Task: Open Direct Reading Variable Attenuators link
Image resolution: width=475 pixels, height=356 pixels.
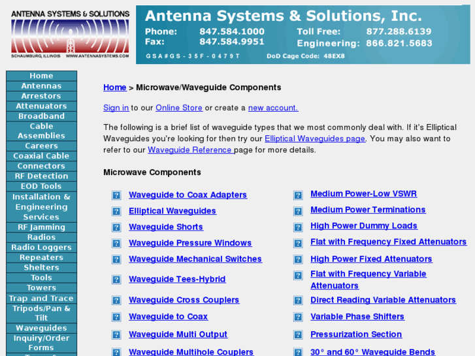Action: [384, 300]
